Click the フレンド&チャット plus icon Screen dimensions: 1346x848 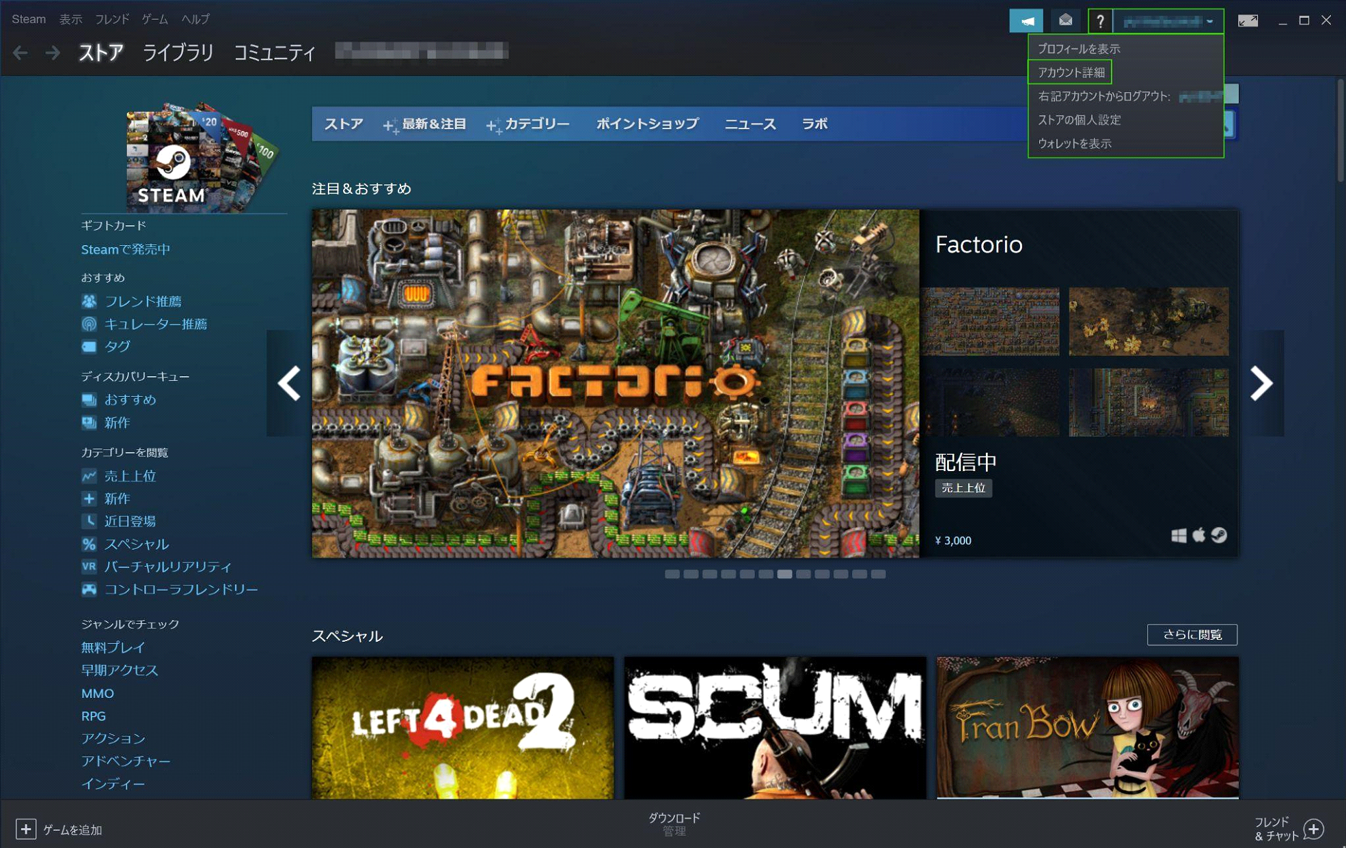[1313, 829]
